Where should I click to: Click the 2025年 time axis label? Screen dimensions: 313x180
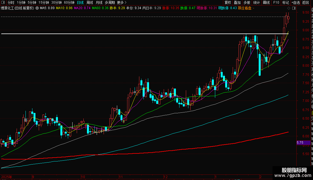[x=7, y=177]
